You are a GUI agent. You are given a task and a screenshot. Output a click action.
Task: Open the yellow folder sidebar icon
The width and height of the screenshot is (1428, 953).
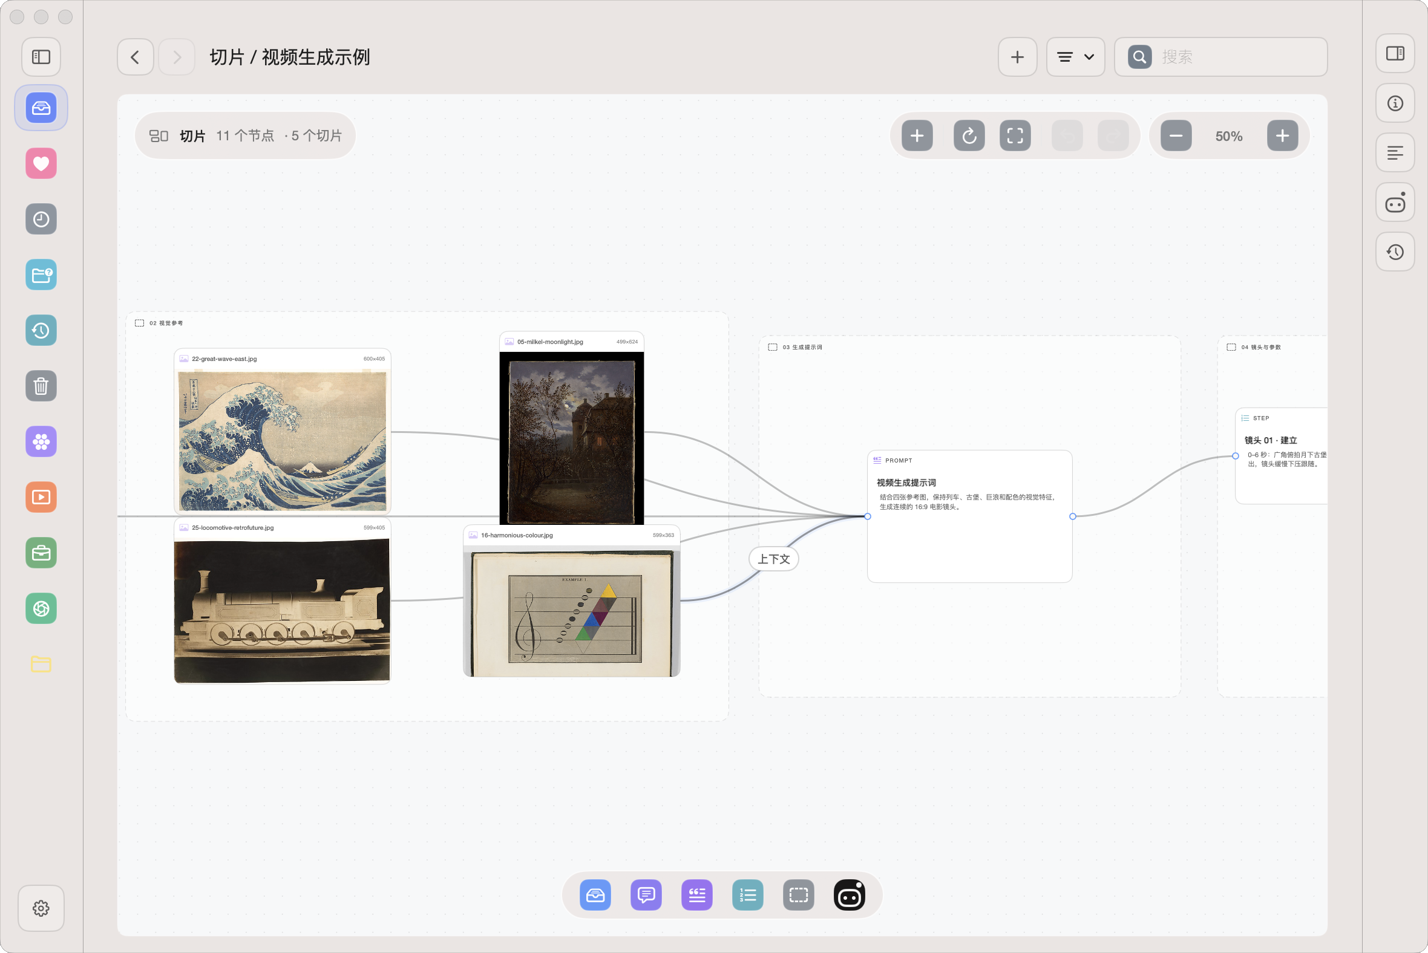pos(41,665)
